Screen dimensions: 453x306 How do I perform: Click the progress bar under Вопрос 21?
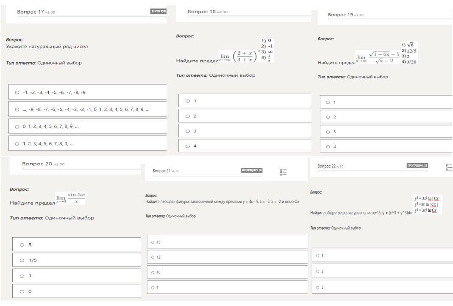coord(207,175)
